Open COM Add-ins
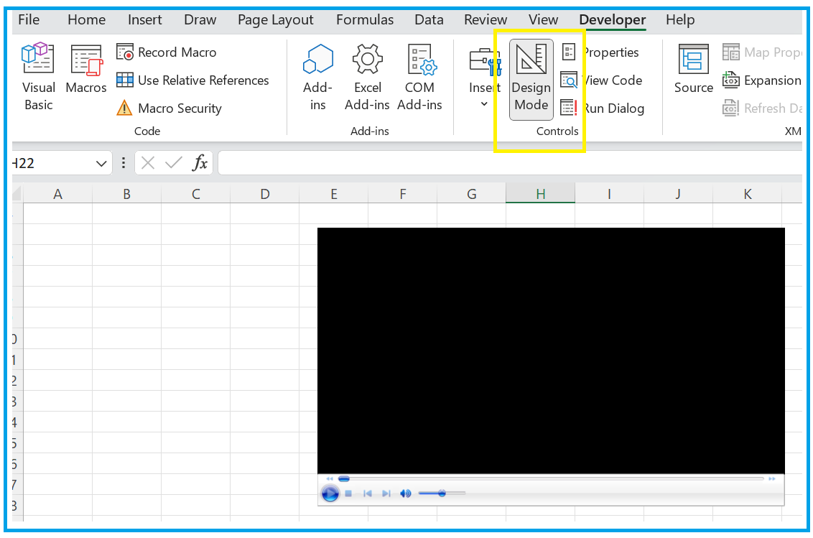The height and width of the screenshot is (538, 813). coord(419,77)
